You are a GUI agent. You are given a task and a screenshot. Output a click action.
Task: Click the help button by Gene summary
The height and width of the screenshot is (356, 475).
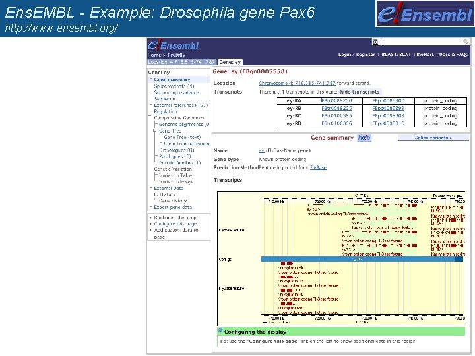tap(364, 138)
